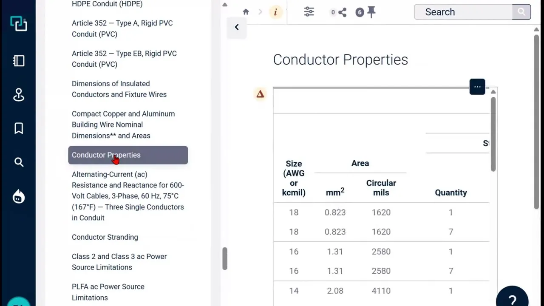This screenshot has width=544, height=306.
Task: Open HDPE Conduit (HDPE) entry
Action: click(107, 4)
